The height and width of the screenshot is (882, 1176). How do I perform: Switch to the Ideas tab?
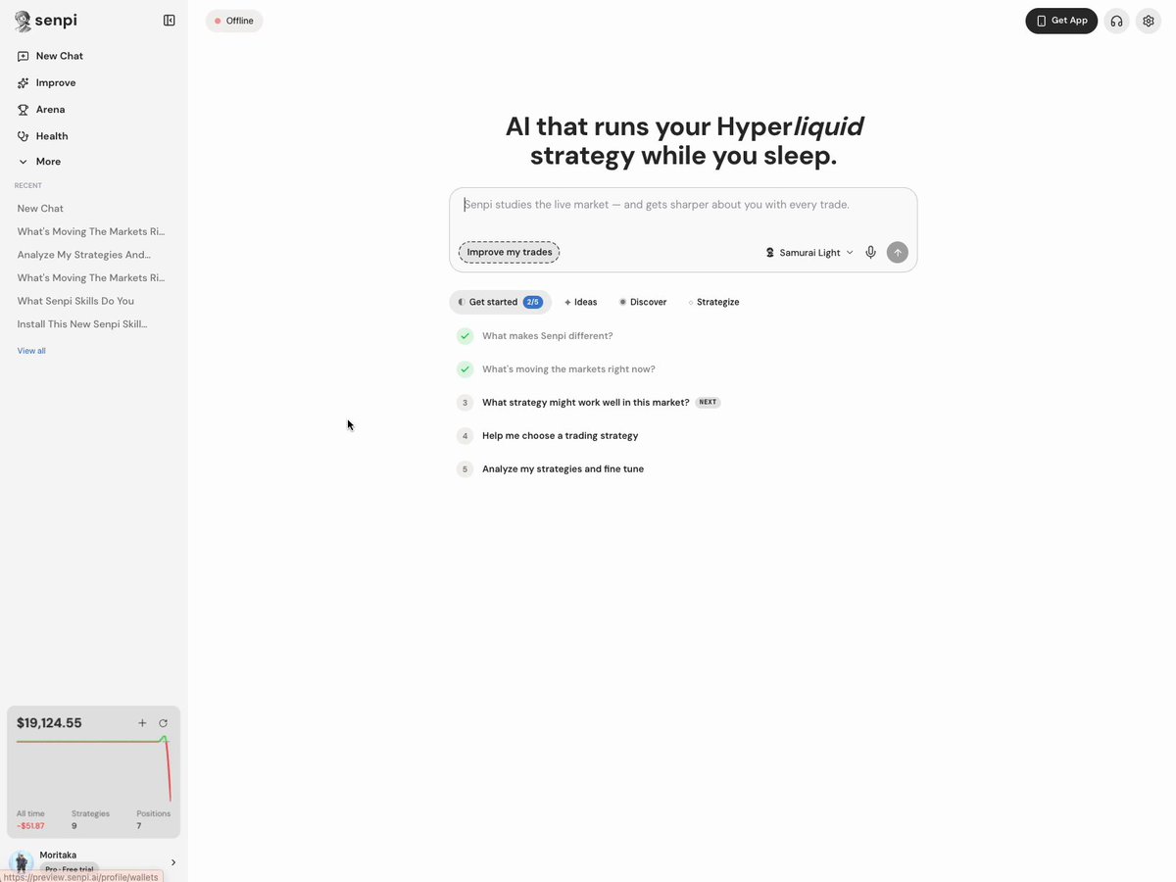tap(581, 302)
